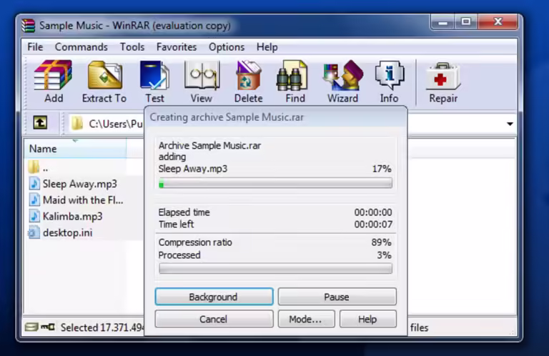This screenshot has width=549, height=356.
Task: Click the dialog Help button
Action: 368,319
